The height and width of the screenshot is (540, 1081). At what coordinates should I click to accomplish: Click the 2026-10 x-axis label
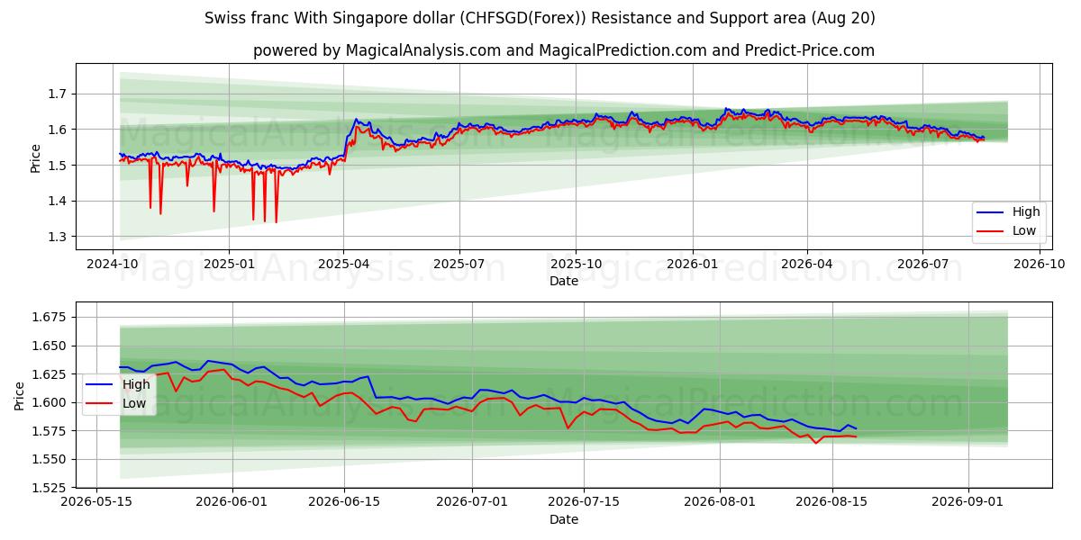(1039, 265)
